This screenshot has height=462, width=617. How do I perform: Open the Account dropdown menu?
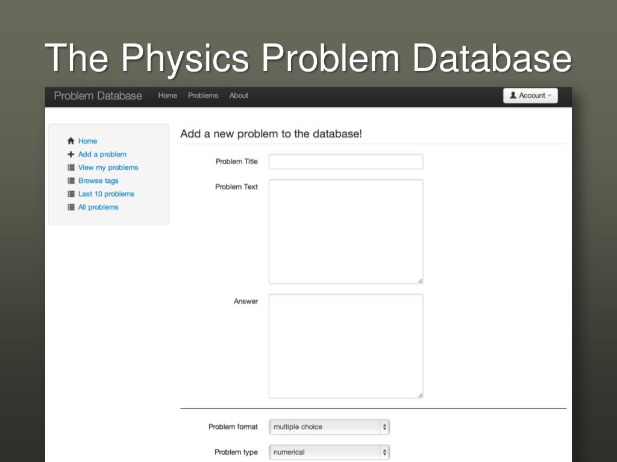tap(530, 96)
